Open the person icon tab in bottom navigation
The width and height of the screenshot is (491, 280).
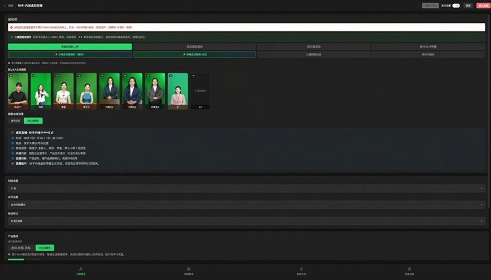point(81,271)
